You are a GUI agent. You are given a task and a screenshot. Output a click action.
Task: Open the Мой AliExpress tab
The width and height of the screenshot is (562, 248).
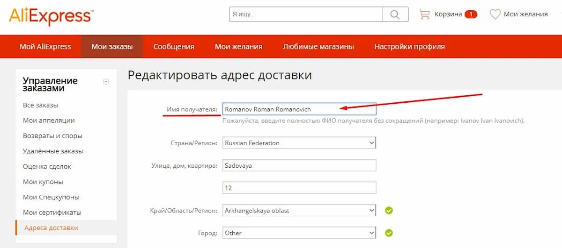(x=45, y=47)
